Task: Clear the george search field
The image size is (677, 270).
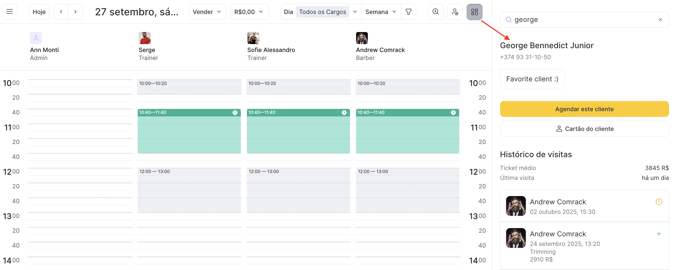Action: [x=660, y=20]
